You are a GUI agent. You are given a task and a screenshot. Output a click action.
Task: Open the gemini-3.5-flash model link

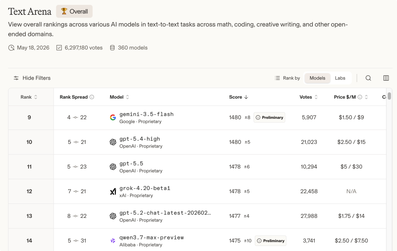coord(146,114)
